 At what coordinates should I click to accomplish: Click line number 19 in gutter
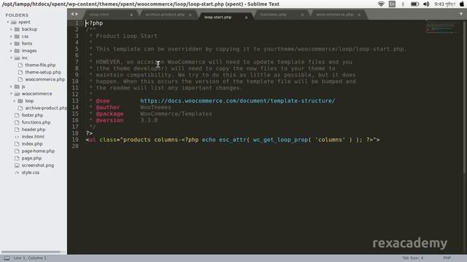[x=75, y=140]
